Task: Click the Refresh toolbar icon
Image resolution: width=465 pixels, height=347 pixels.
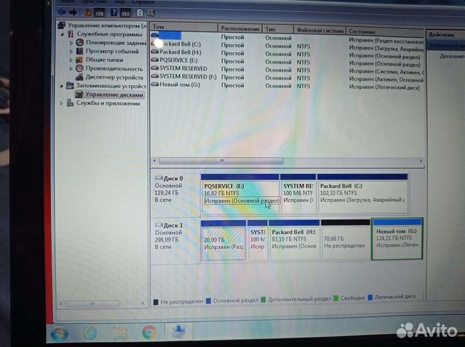Action: (139, 13)
